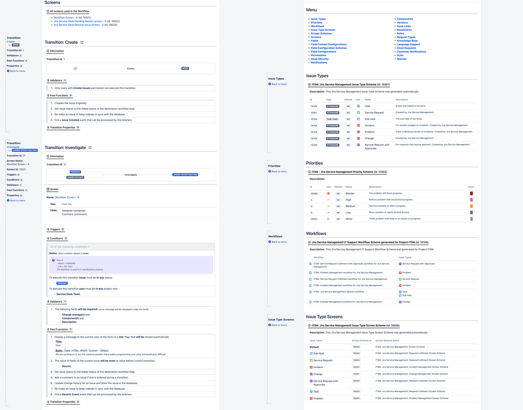Open 'Workflow Screen - 6' link in Screens list
This screenshot has height=410, width=523.
pyautogui.click(x=66, y=18)
